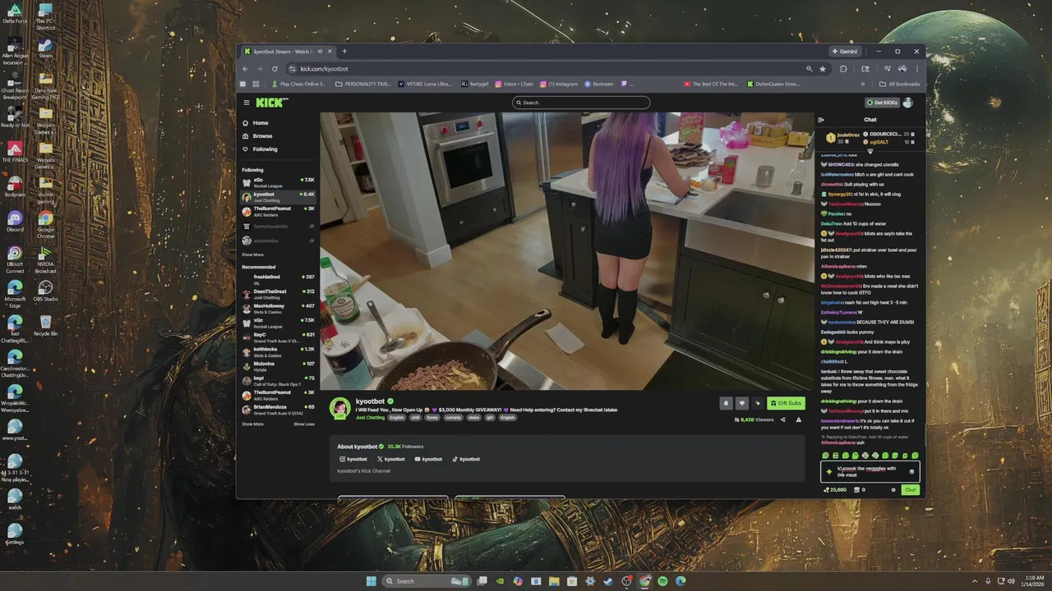
Task: Click the sparkle button next to Gift Subs
Action: pos(758,403)
